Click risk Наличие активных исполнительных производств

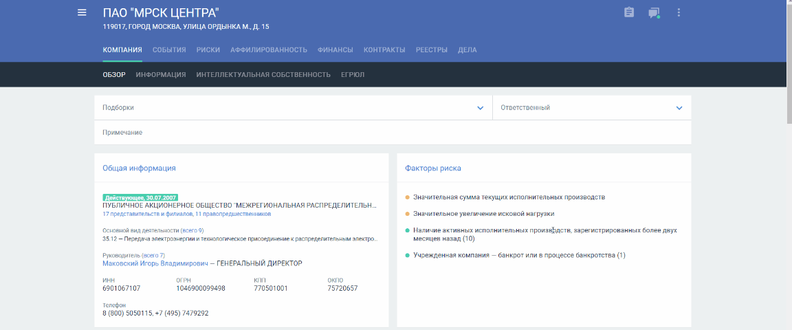[x=545, y=234]
